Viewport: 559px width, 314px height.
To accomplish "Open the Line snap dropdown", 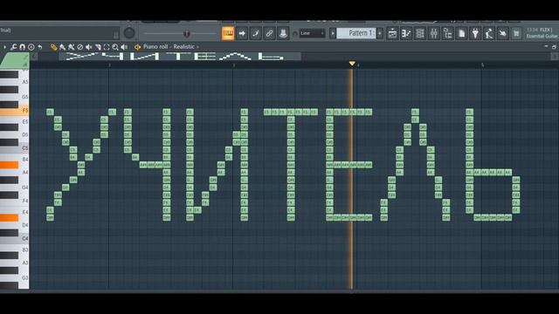I will tap(313, 33).
